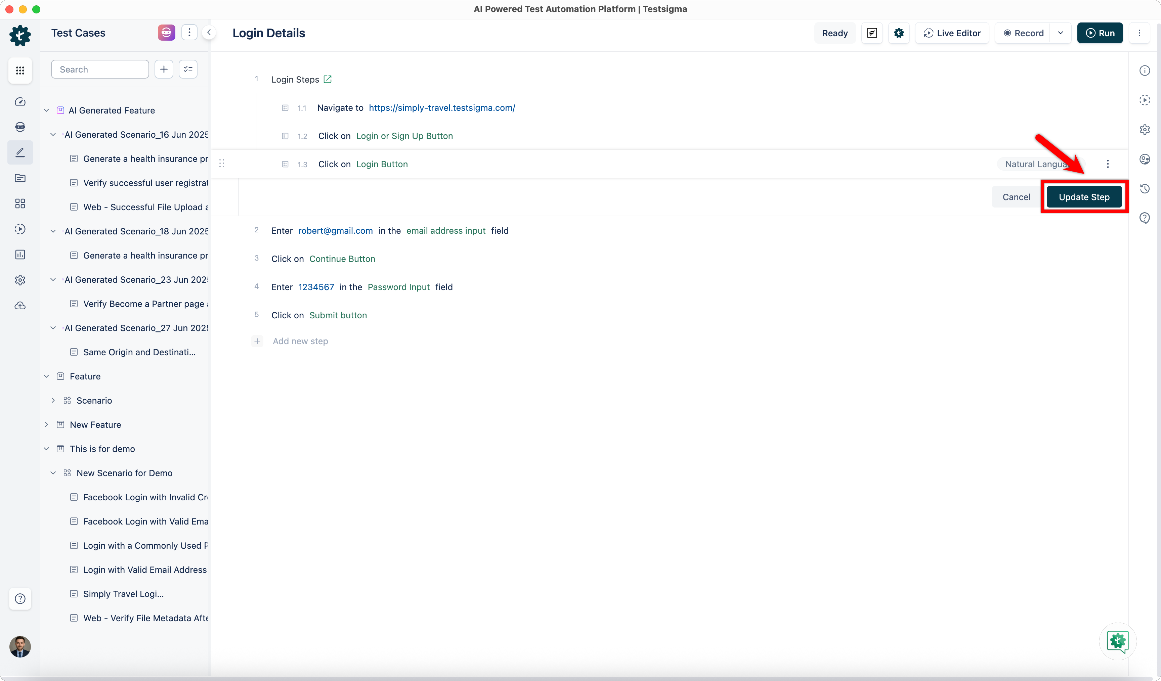Click the Copilot bot icon beside Test Cases
This screenshot has height=681, width=1161.
coord(166,33)
